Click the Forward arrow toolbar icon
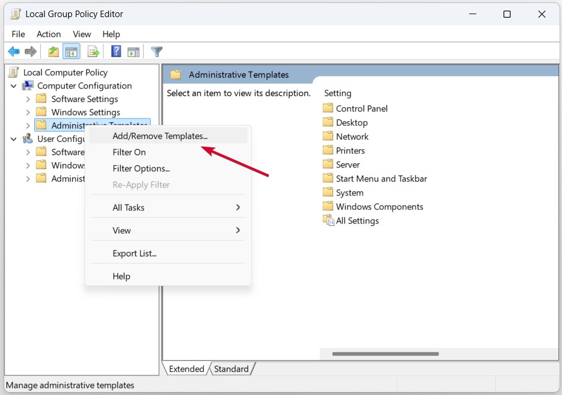562x395 pixels. tap(31, 52)
